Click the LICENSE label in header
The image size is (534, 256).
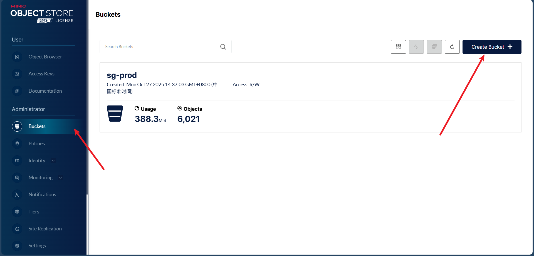click(x=64, y=21)
